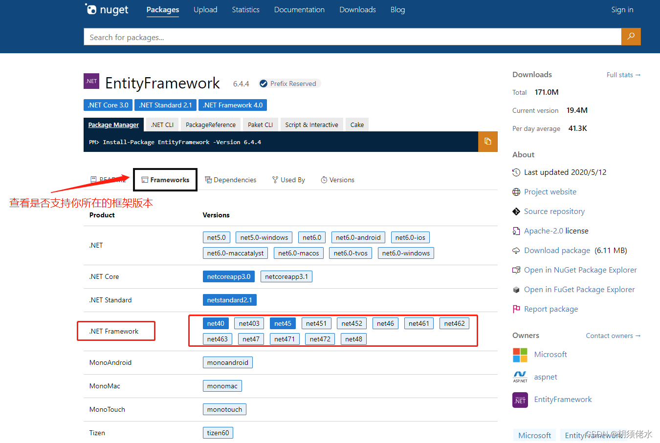Click the NuGet logo

click(107, 9)
